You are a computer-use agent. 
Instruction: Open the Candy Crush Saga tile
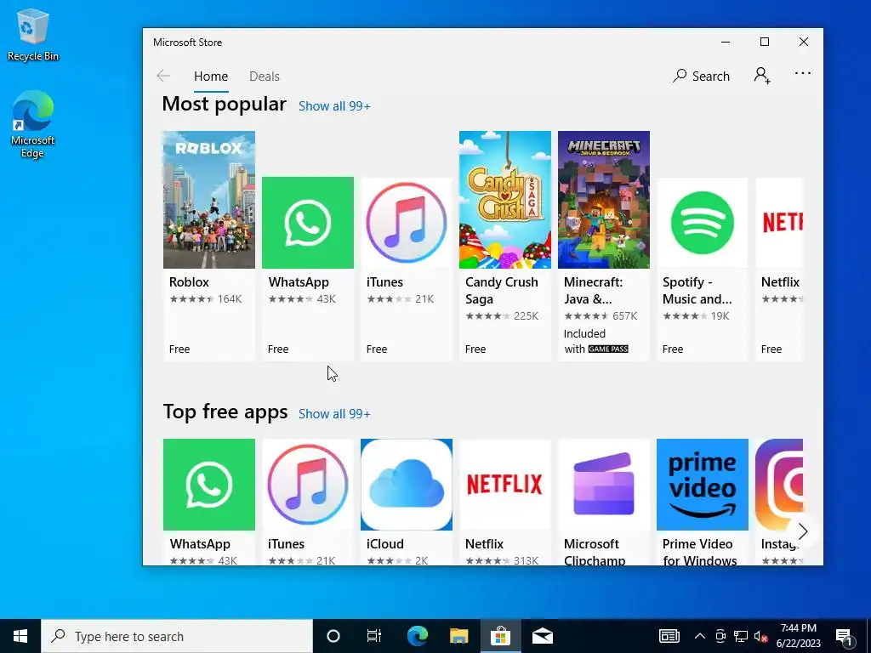[x=505, y=200]
